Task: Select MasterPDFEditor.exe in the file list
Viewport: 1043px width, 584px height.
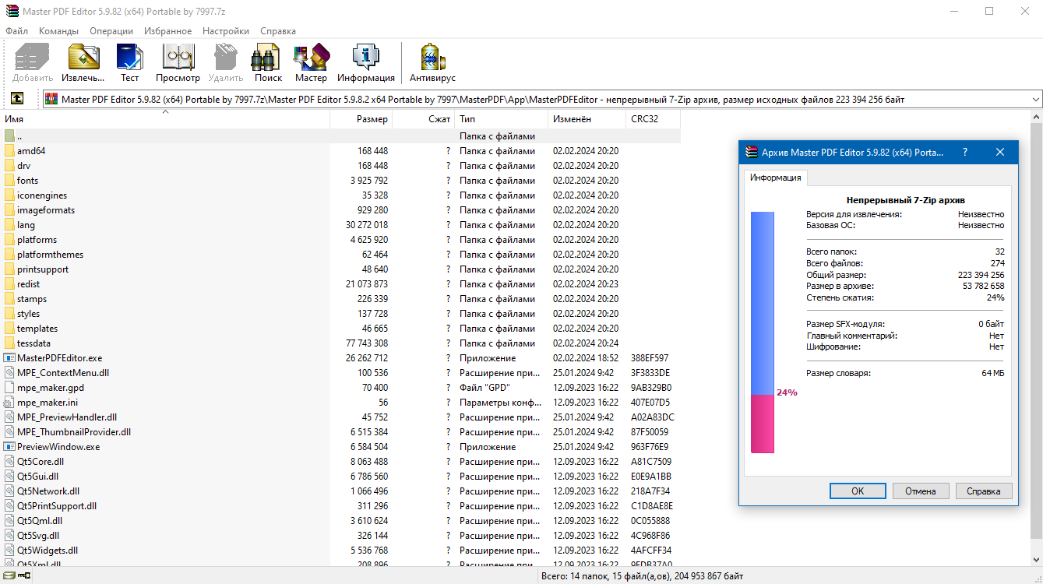Action: point(59,358)
